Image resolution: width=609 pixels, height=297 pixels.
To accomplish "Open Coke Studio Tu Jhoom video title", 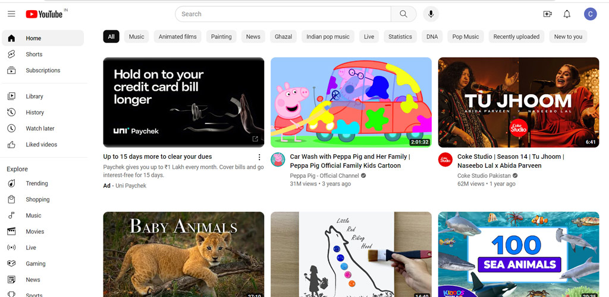I will click(510, 161).
